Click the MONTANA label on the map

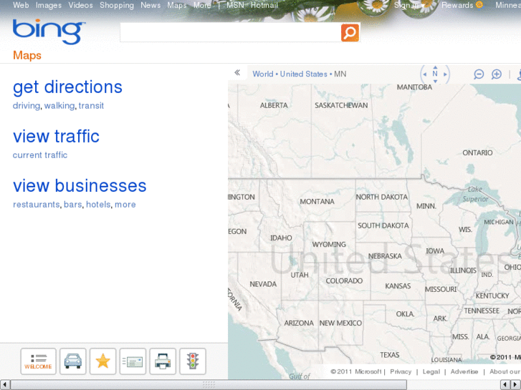317,202
